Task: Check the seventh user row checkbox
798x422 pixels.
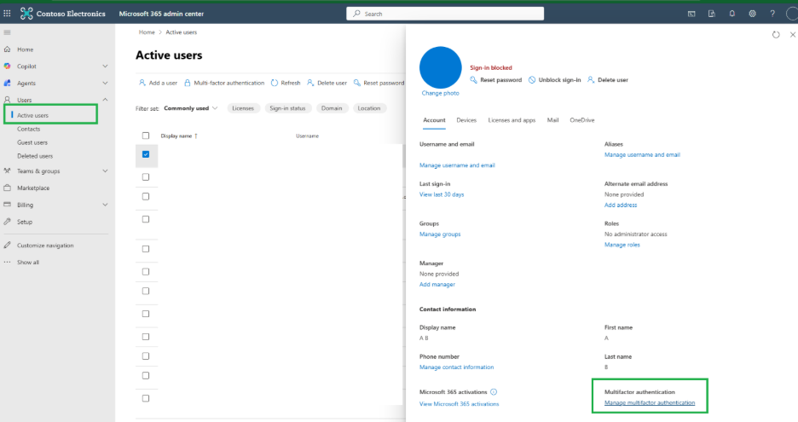Action: coord(146,292)
